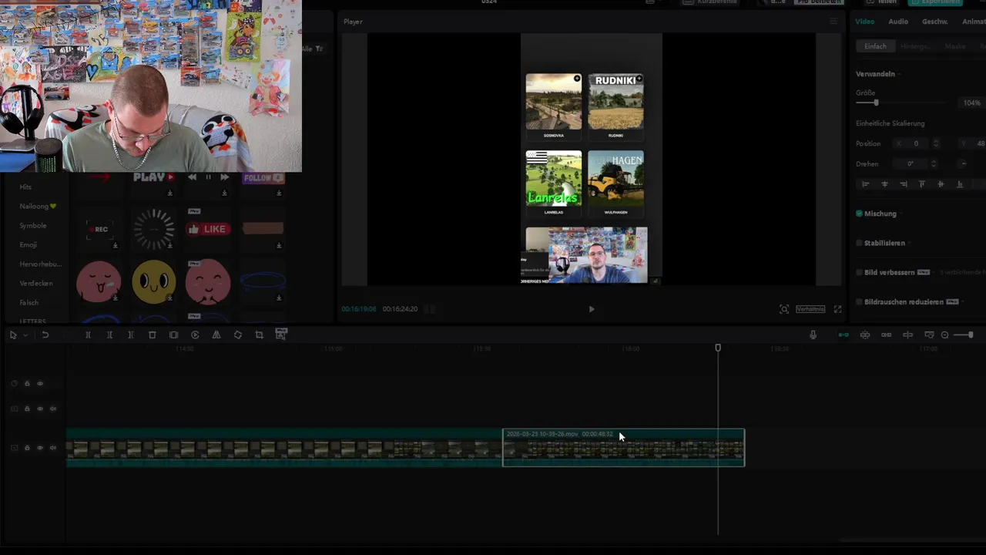986x555 pixels.
Task: Select the LIKE thumbs-up sticker
Action: (x=208, y=229)
